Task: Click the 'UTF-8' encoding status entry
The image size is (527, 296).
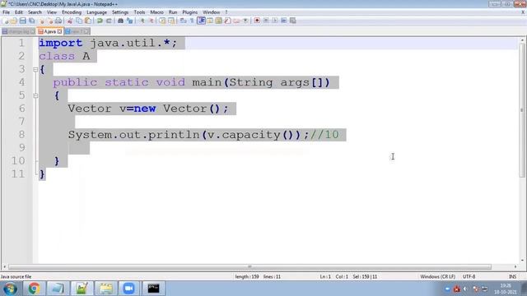Action: click(x=469, y=276)
